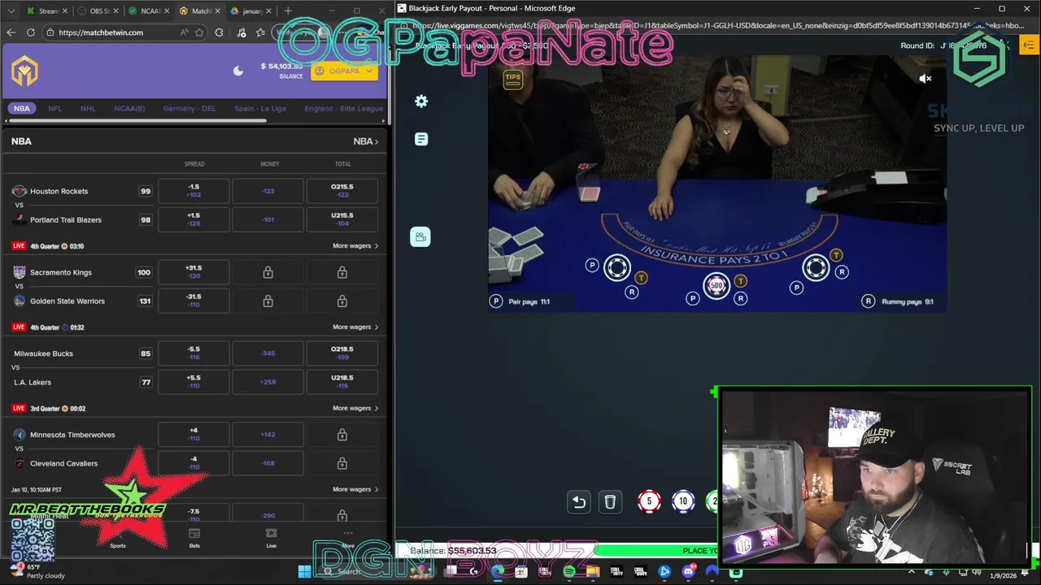Bookmark page with star icon
Image resolution: width=1041 pixels, height=585 pixels.
point(199,32)
